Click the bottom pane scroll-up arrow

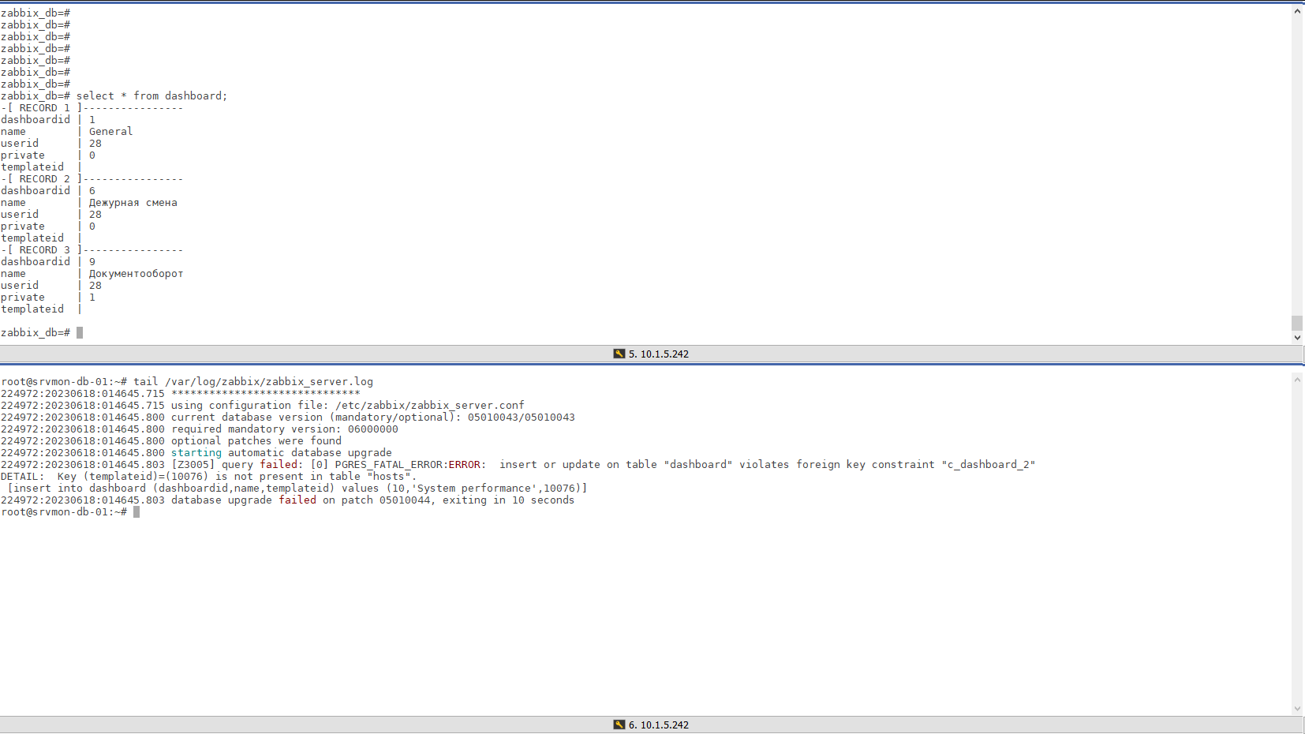[x=1297, y=380]
